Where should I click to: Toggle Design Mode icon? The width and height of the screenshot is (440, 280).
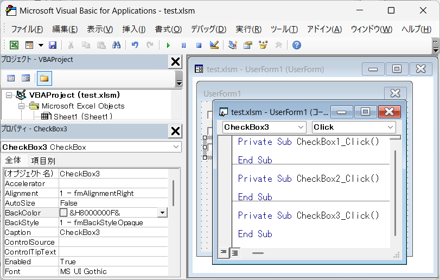coord(214,45)
